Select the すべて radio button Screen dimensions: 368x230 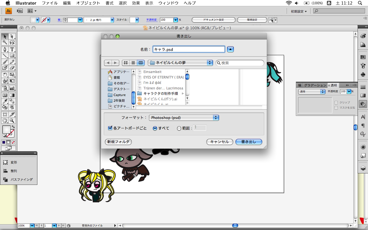point(155,129)
